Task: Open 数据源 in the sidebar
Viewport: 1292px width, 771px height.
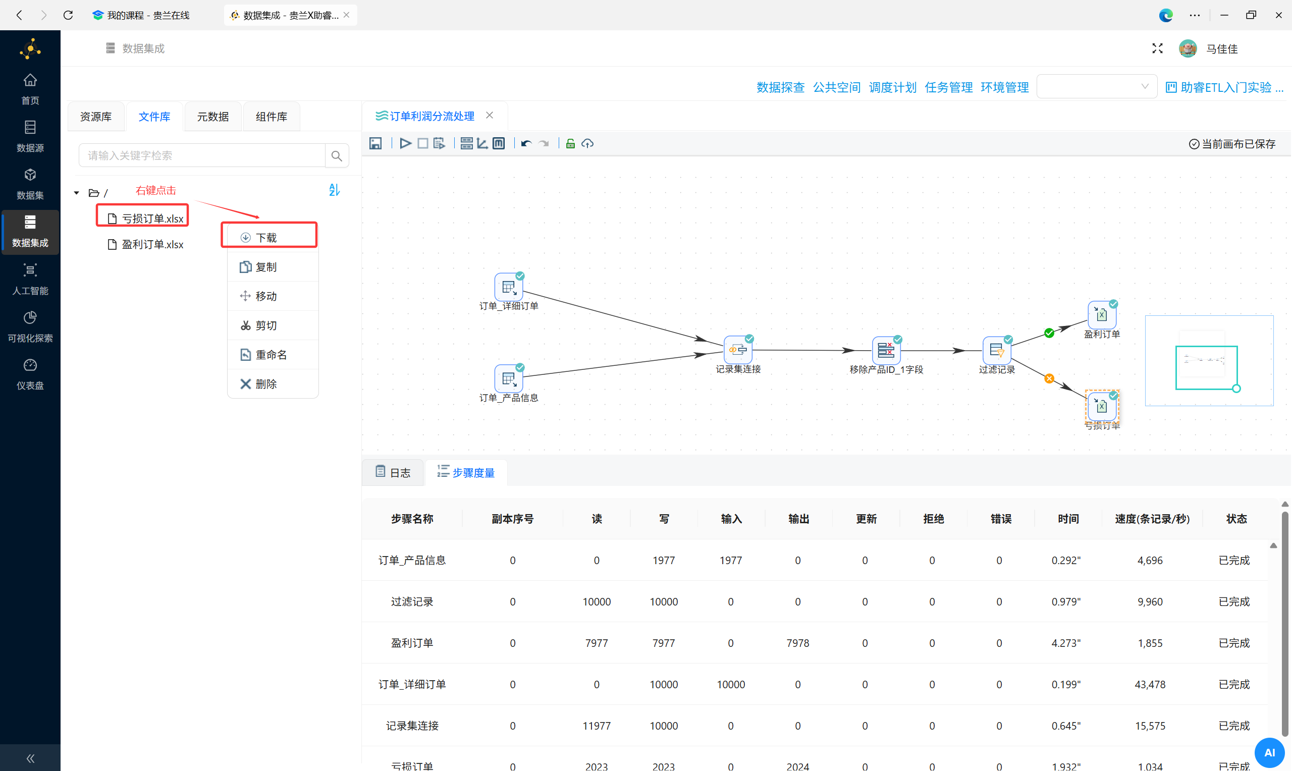Action: (30, 137)
